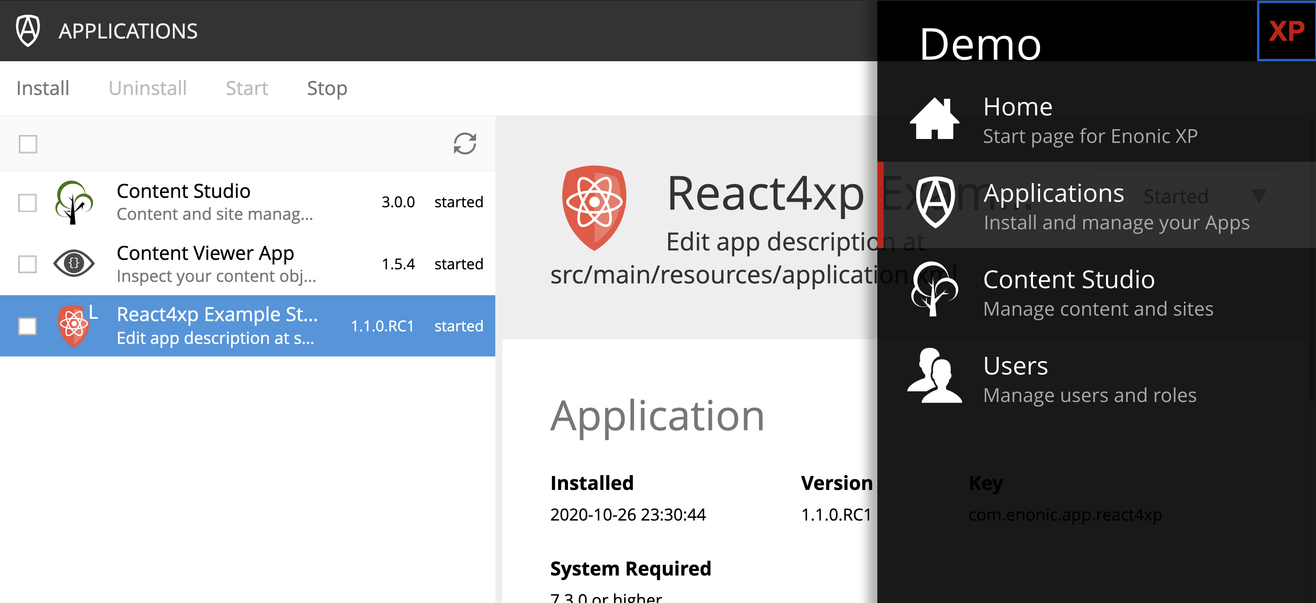Click the System Required label
1316x603 pixels.
(630, 568)
